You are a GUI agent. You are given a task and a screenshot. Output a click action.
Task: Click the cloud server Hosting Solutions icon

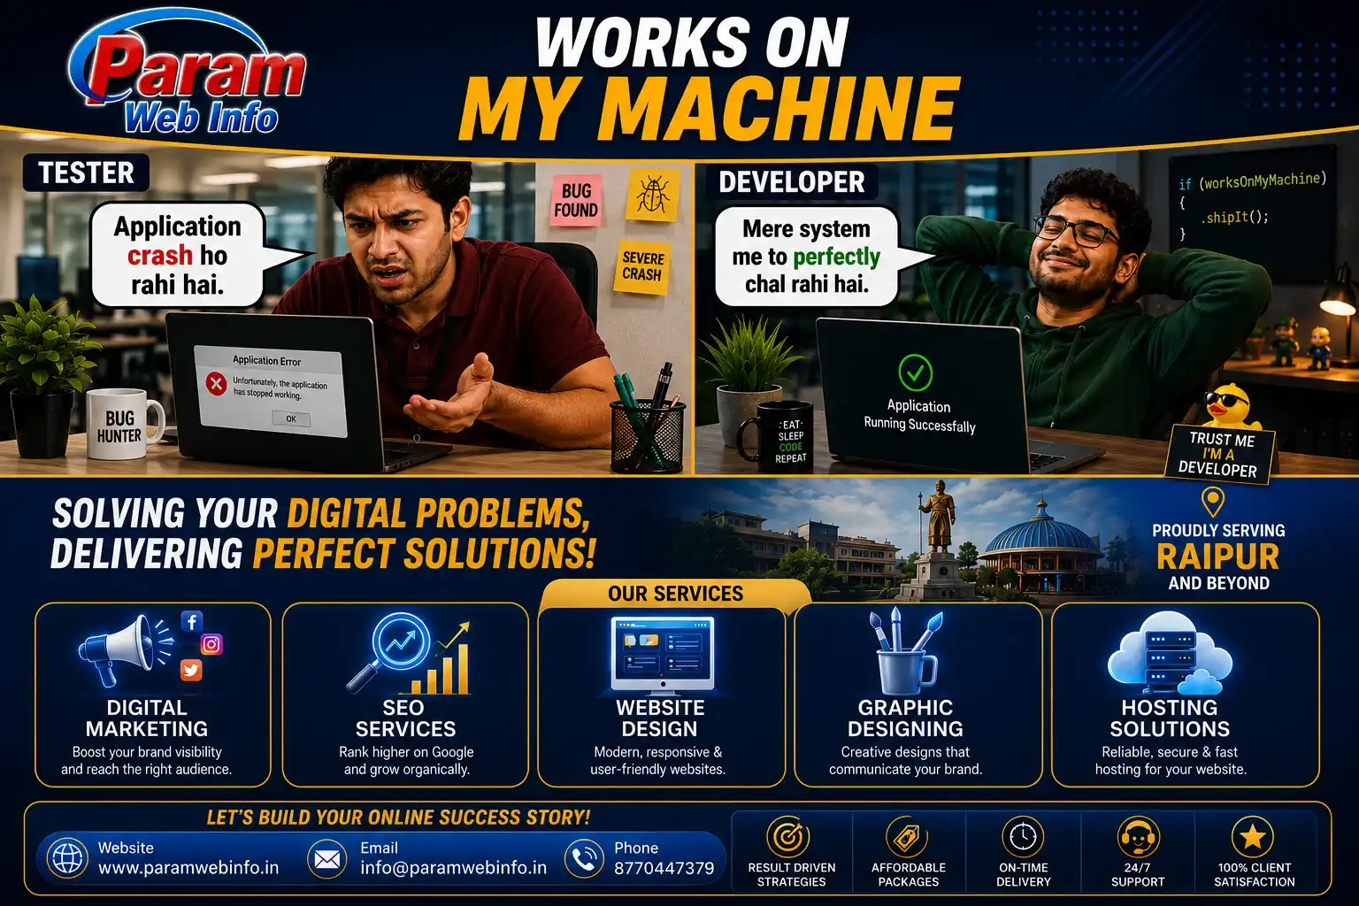(1170, 652)
